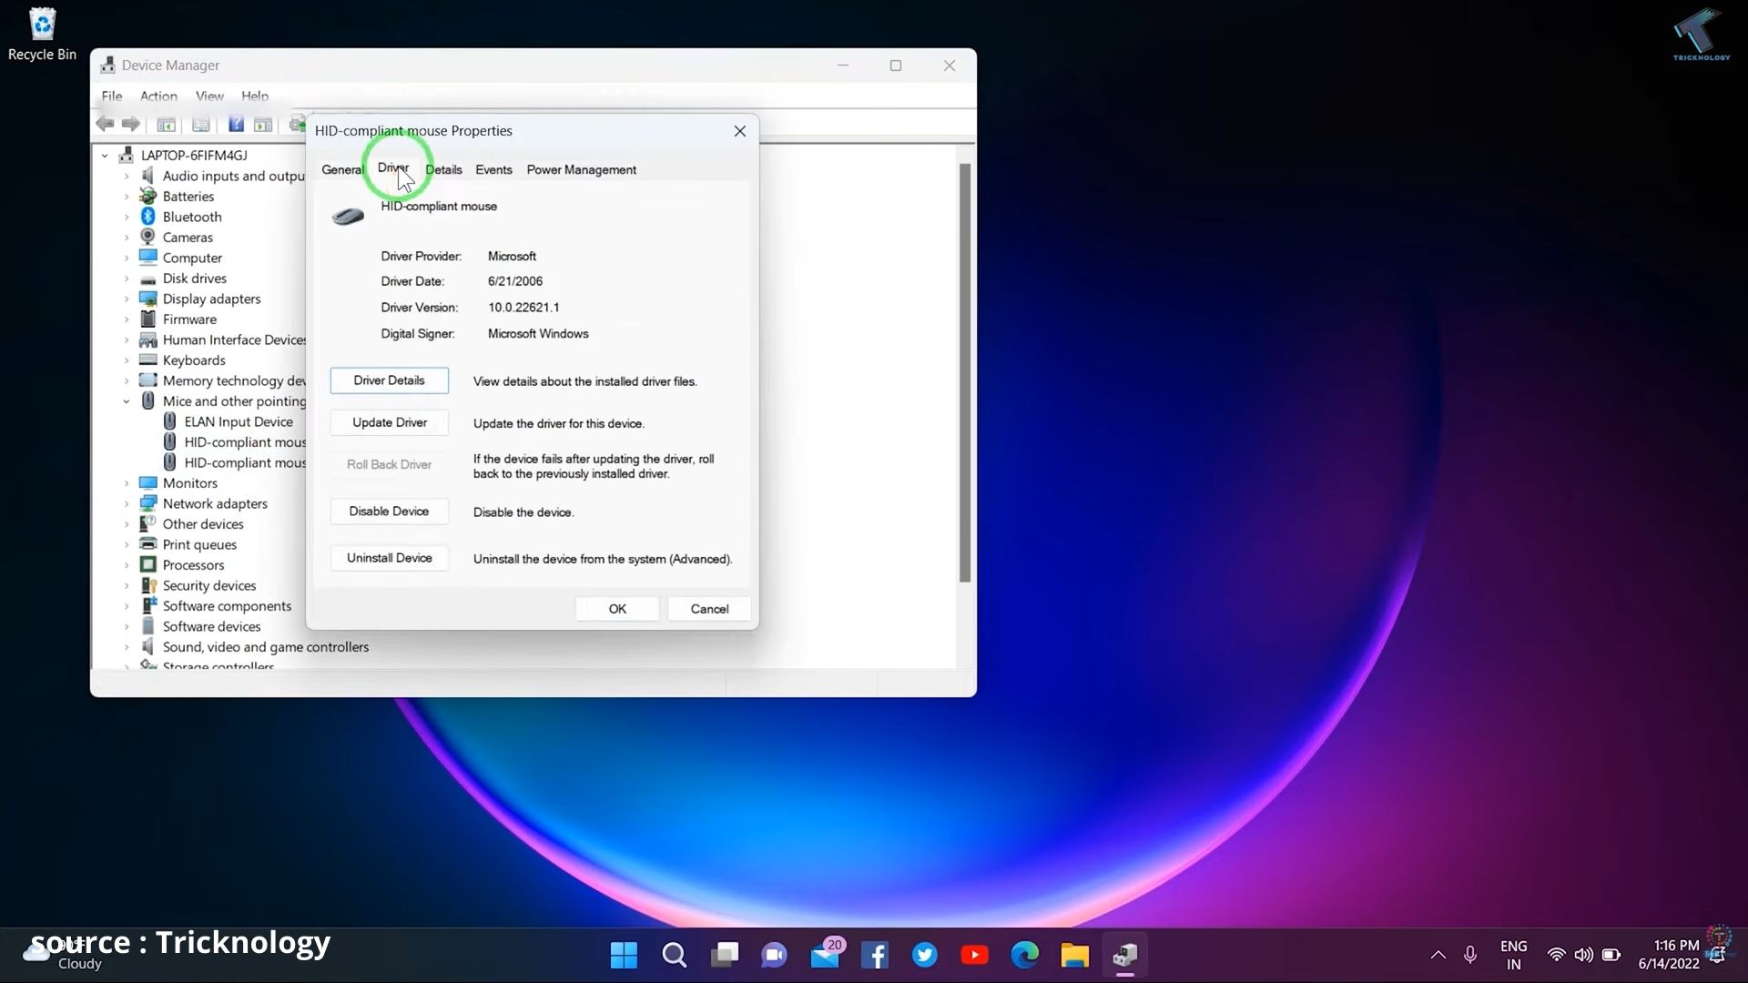
Task: Click the Disable Device button
Action: pos(389,512)
